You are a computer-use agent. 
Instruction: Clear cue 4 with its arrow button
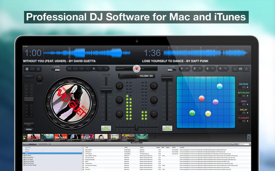(226, 69)
